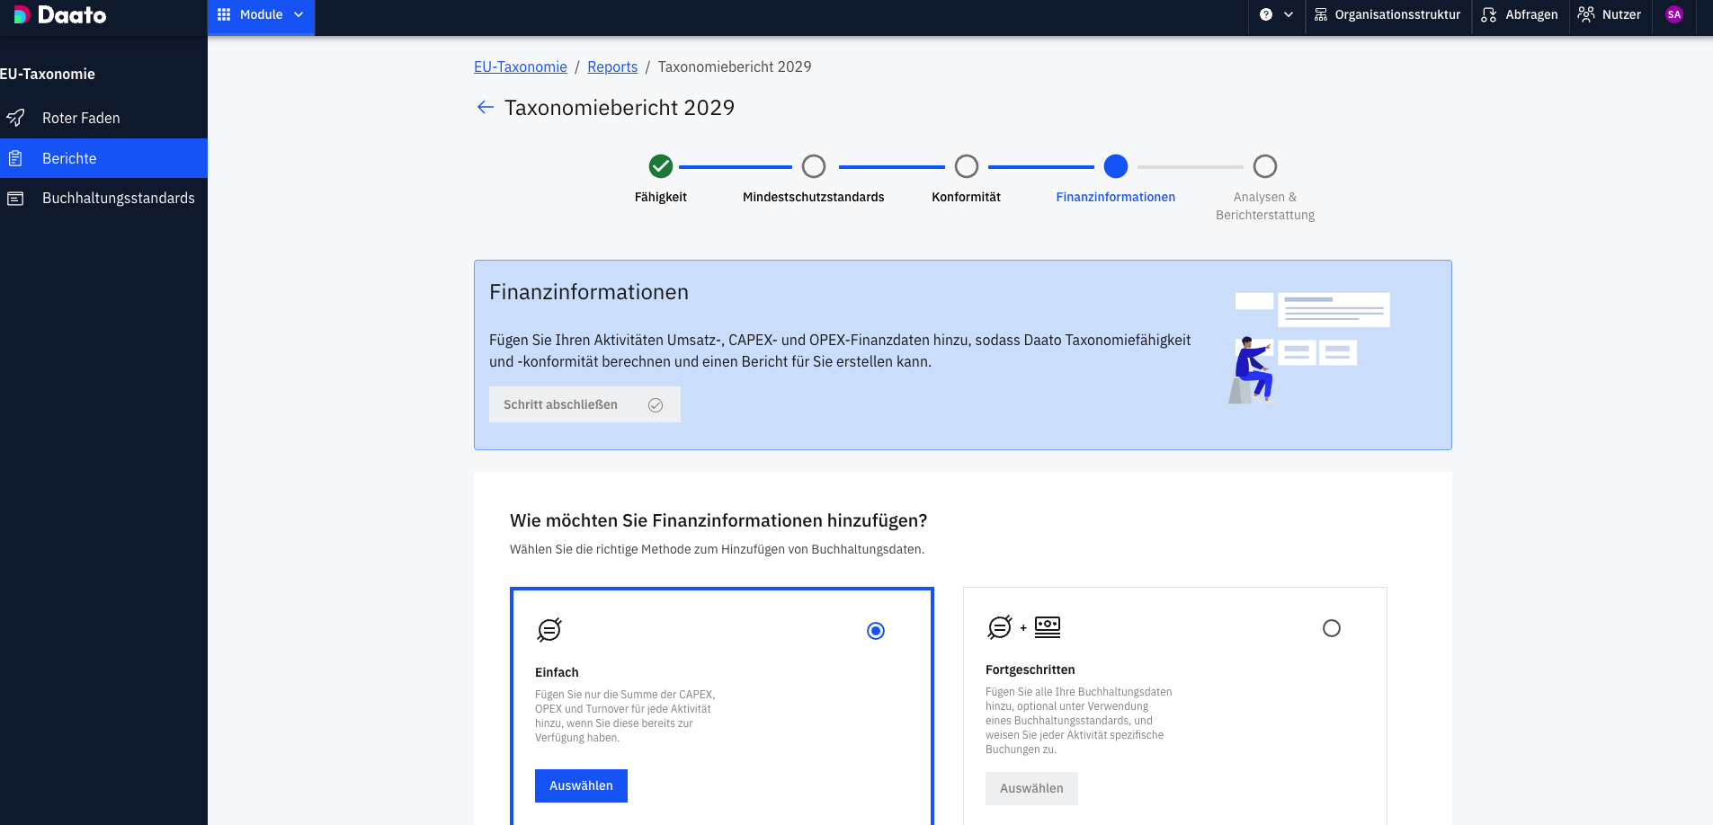Click the Fortgeschritten chat bubble icon

(1000, 627)
